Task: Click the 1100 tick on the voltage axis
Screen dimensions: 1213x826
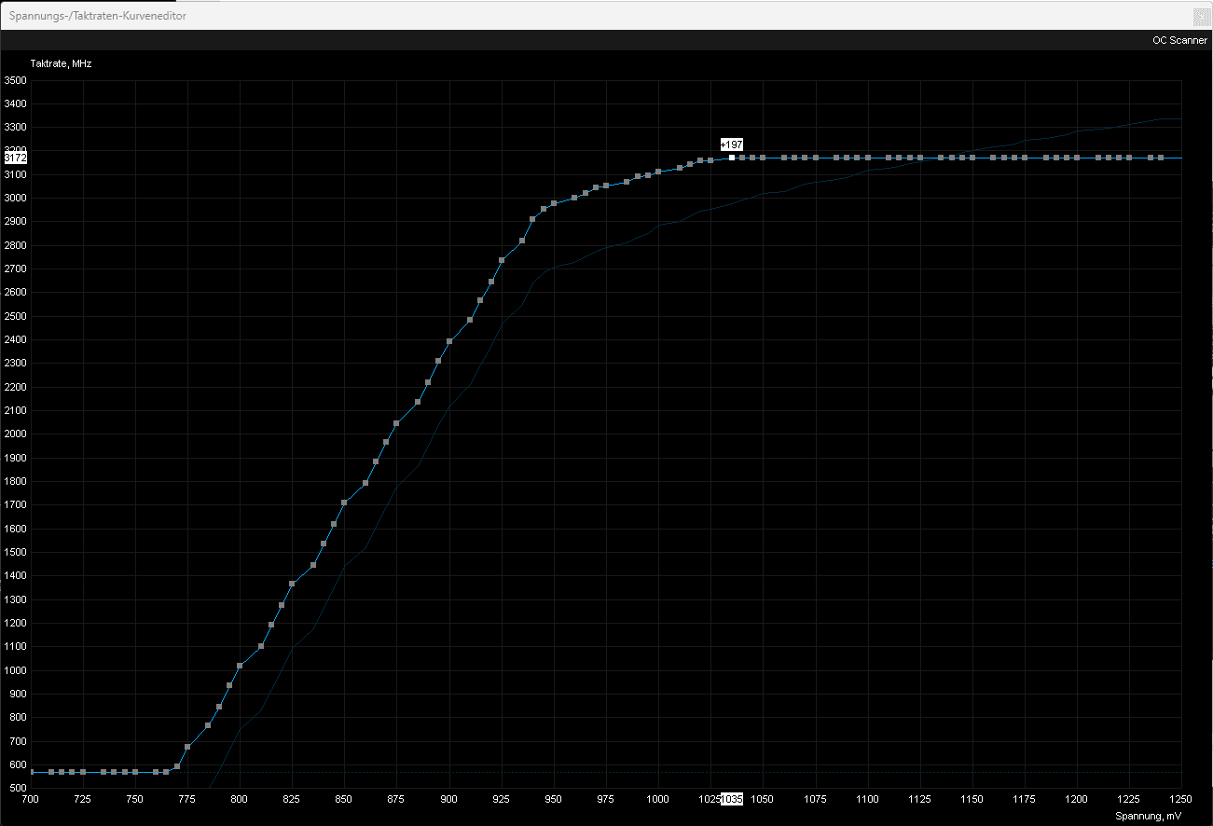Action: [868, 800]
